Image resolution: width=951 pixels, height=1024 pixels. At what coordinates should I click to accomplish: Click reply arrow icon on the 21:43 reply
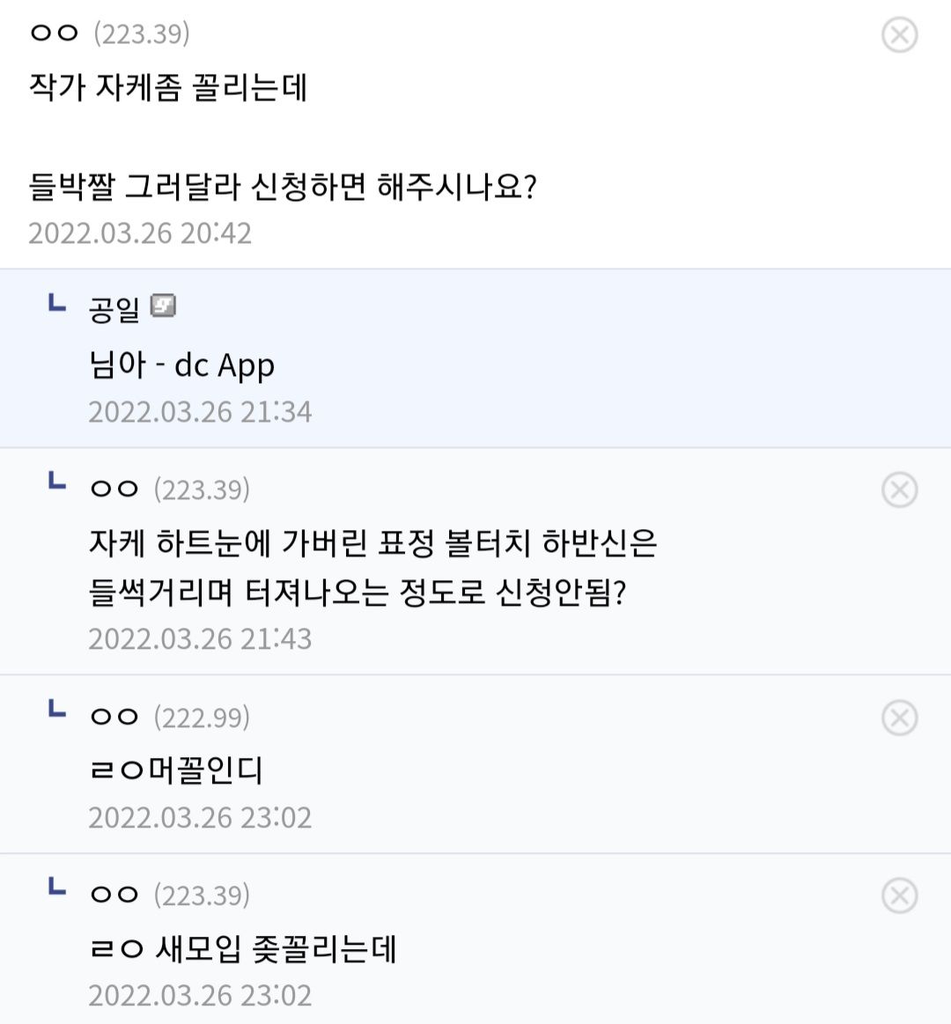[x=56, y=482]
